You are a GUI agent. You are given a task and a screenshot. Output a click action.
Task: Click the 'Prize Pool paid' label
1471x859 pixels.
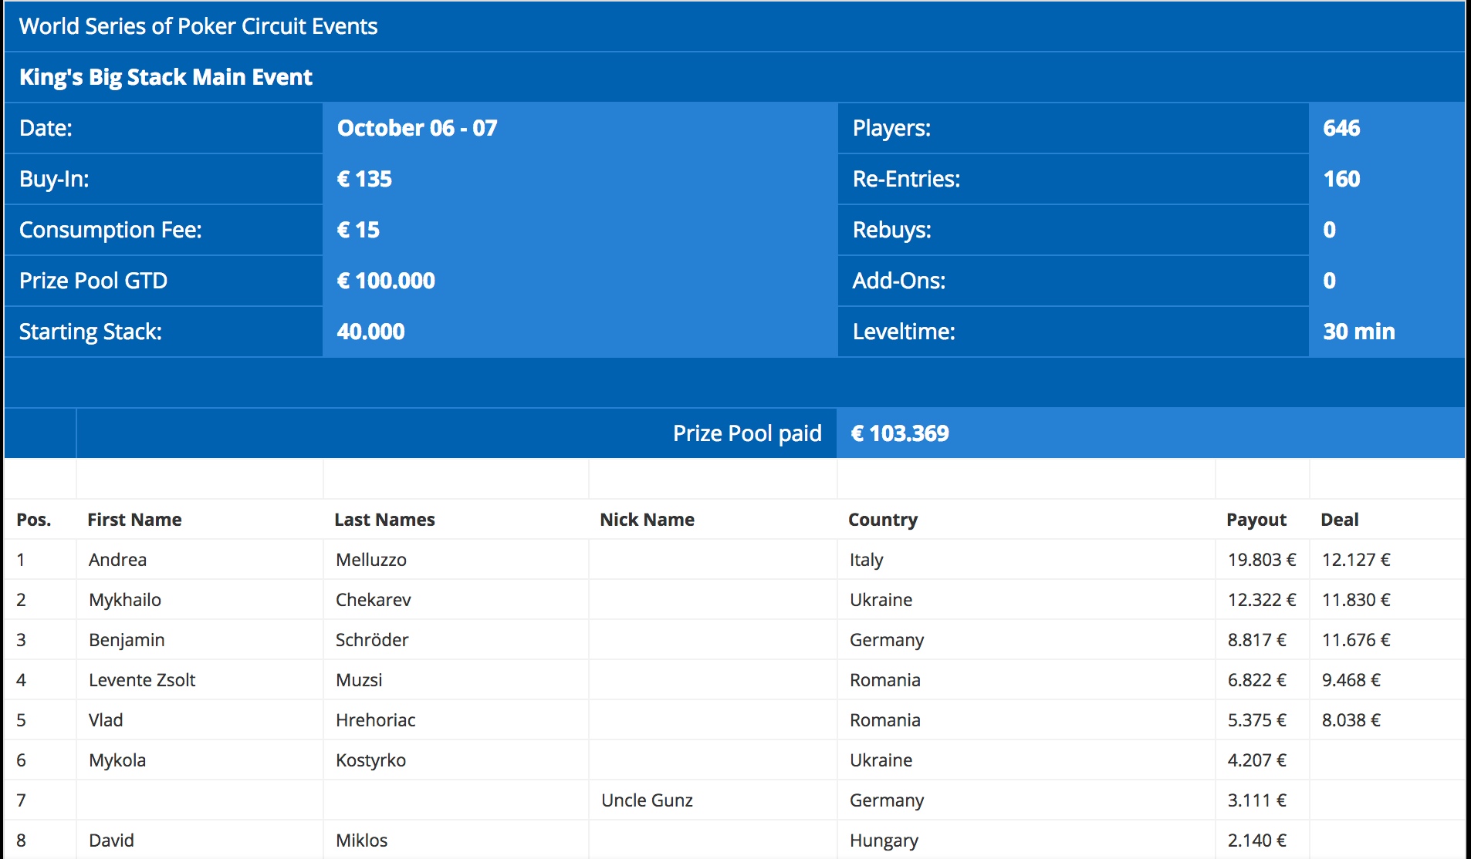click(x=747, y=433)
